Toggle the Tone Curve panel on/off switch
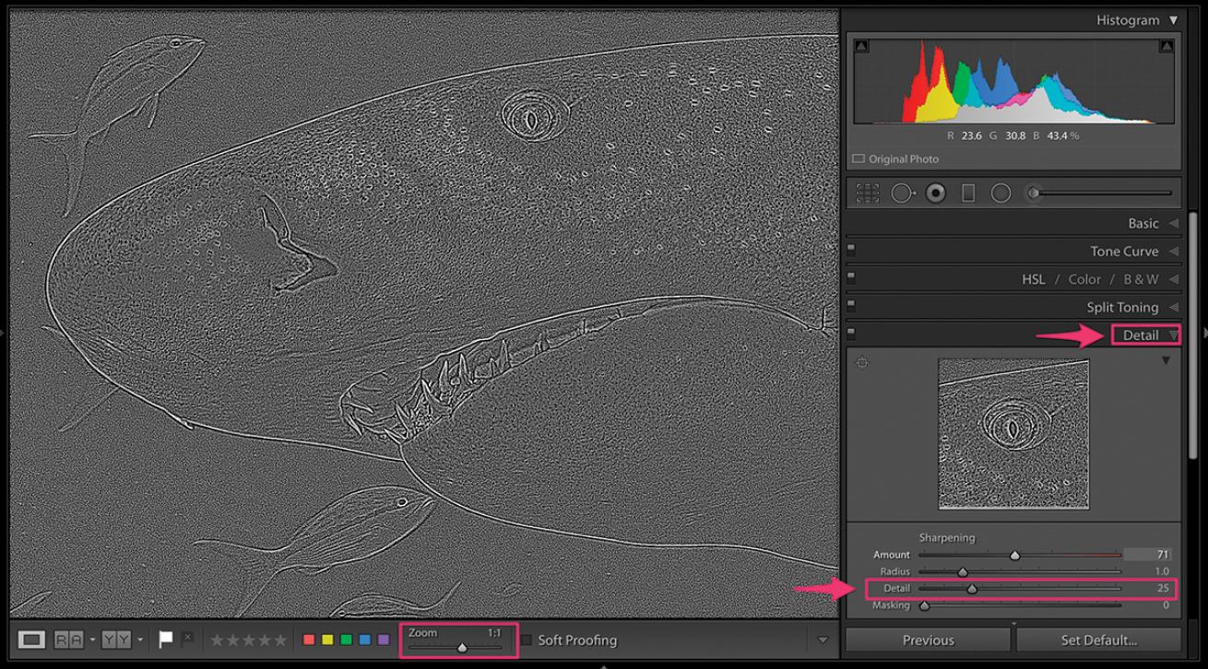Image resolution: width=1208 pixels, height=669 pixels. 851,249
